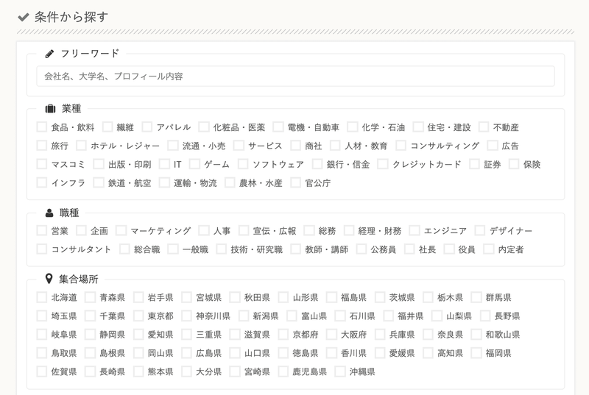Check the 広島県 checkbox
Viewport: 589px width, 395px height.
point(186,353)
